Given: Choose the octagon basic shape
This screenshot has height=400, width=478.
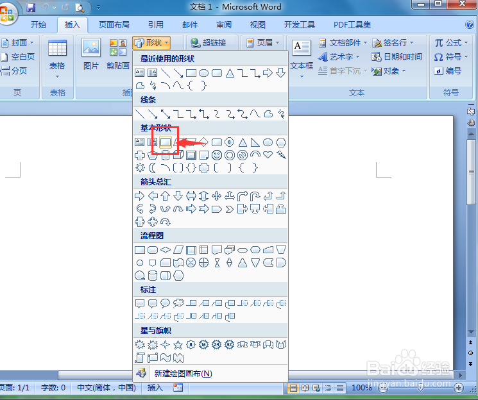Looking at the screenshot, I should click(x=230, y=142).
